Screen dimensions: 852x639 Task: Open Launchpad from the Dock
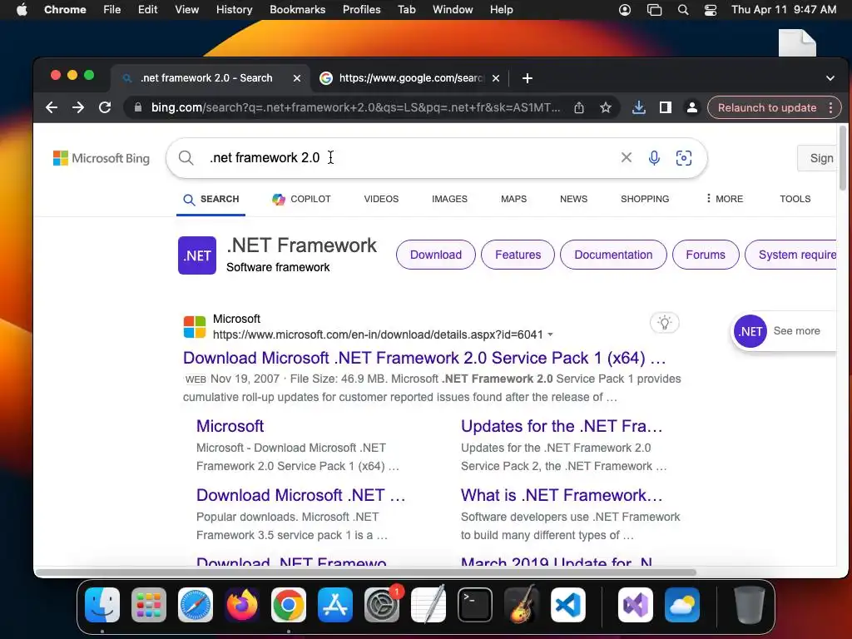point(149,605)
